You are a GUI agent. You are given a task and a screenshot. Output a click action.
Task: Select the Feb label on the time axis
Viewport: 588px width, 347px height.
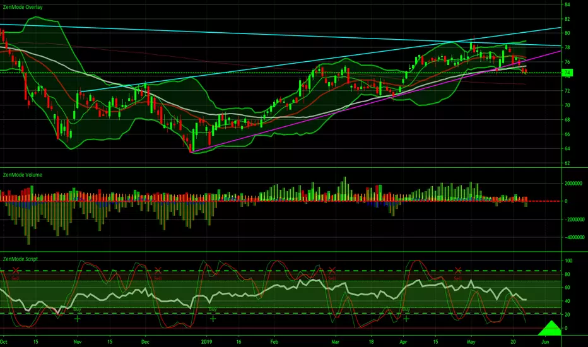(x=274, y=342)
